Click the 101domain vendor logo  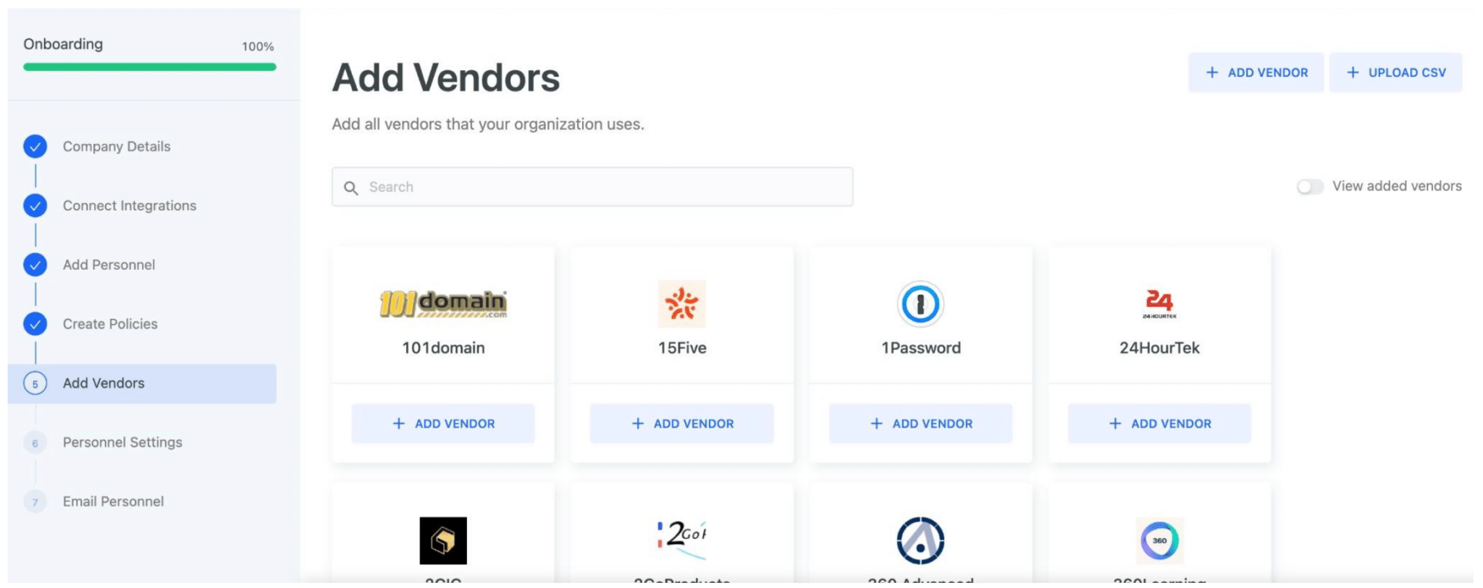[x=443, y=304]
